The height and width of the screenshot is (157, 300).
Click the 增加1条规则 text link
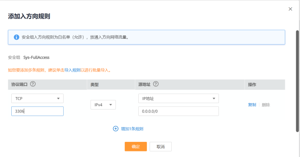[x=132, y=129]
